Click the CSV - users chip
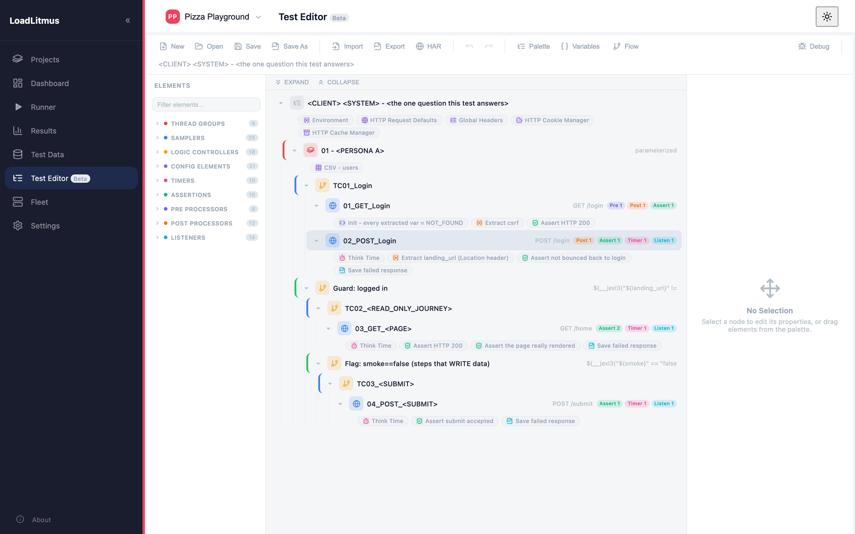Image resolution: width=855 pixels, height=534 pixels. [337, 167]
